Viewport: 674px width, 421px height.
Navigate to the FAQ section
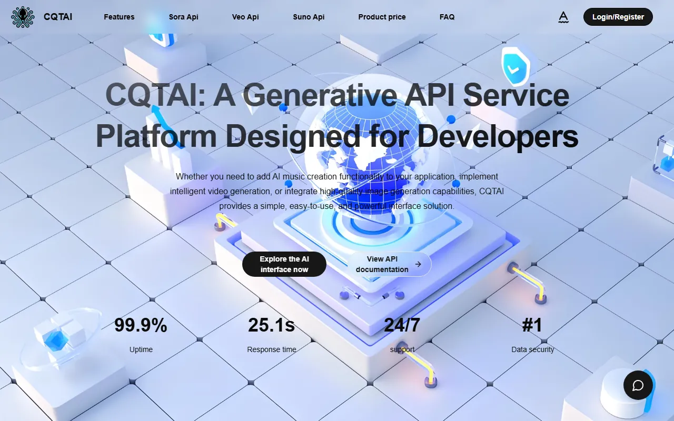[x=447, y=17]
